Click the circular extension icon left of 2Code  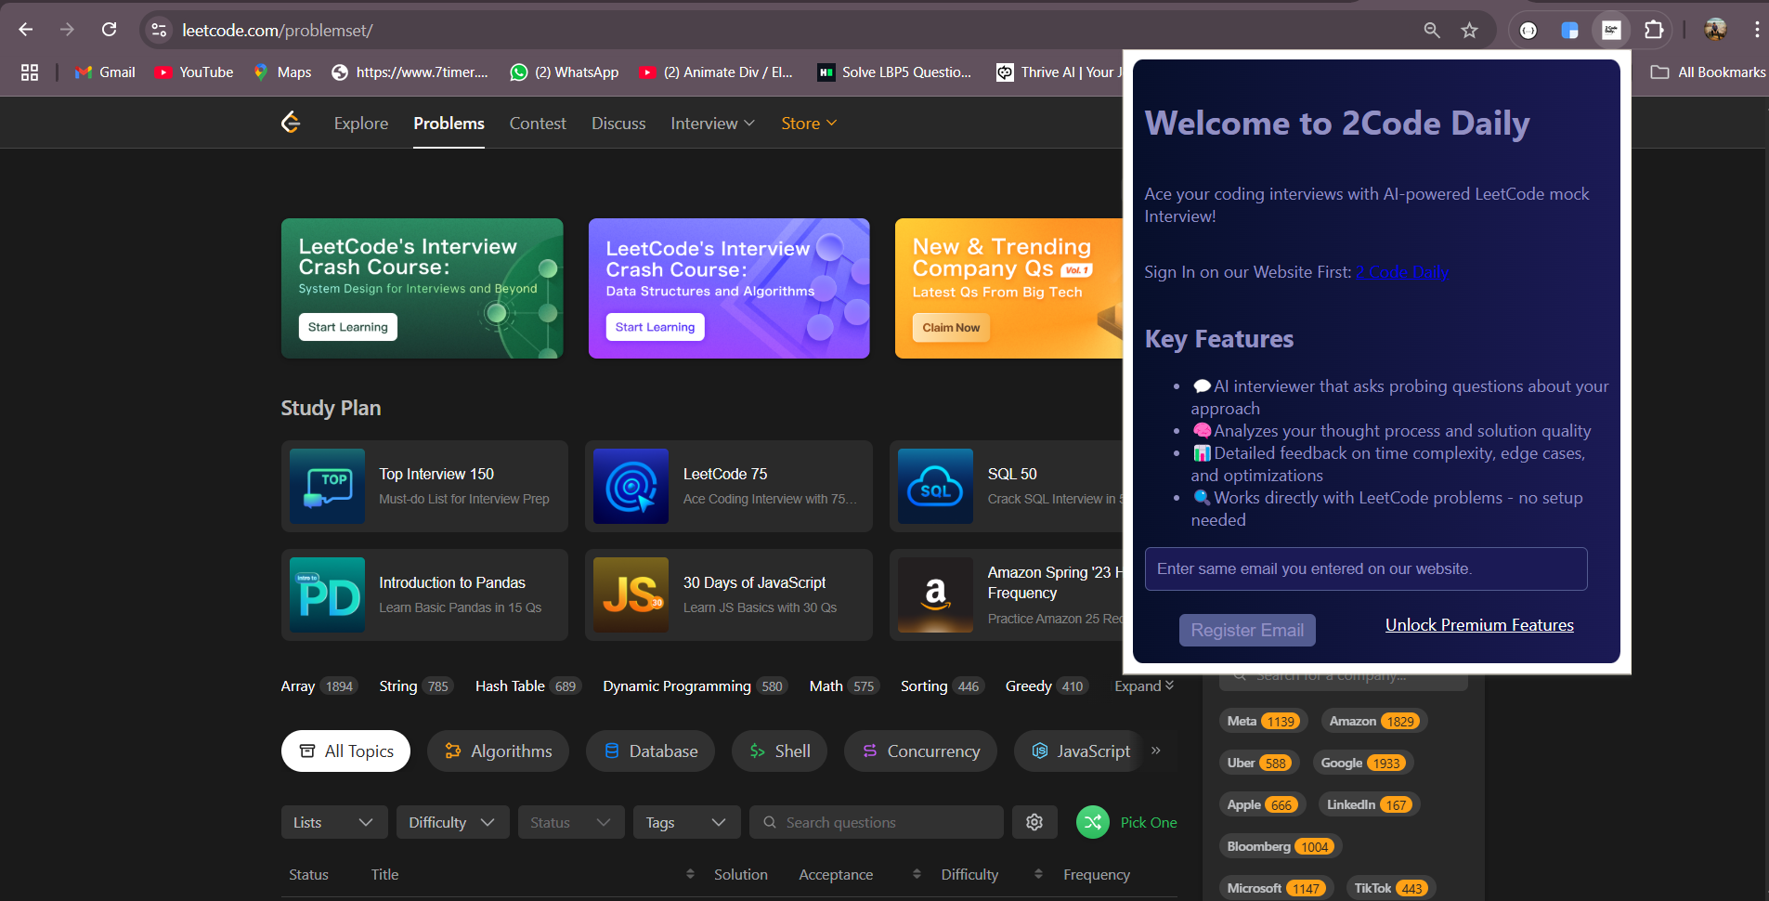click(x=1528, y=31)
